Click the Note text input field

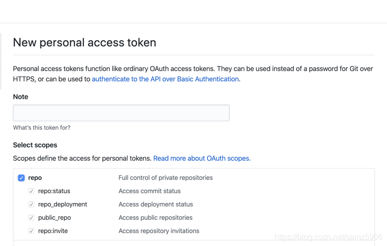(121, 113)
